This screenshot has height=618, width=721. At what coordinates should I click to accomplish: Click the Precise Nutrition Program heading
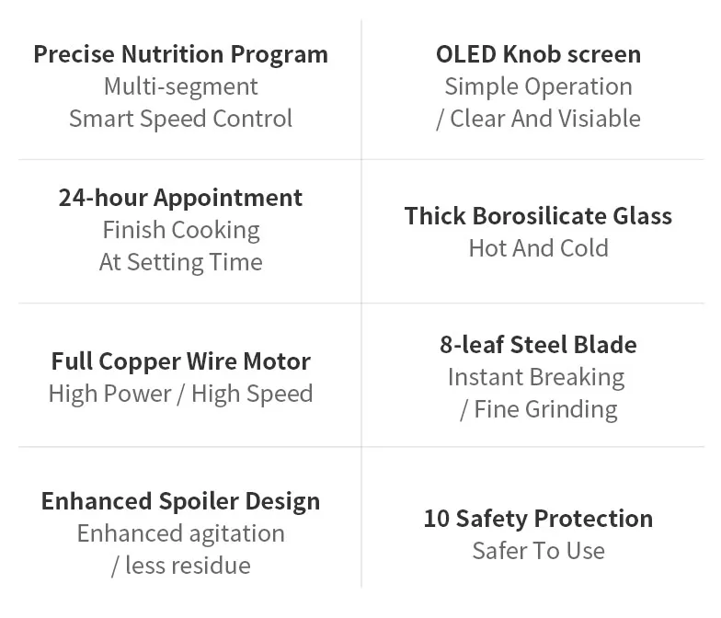coord(180,55)
